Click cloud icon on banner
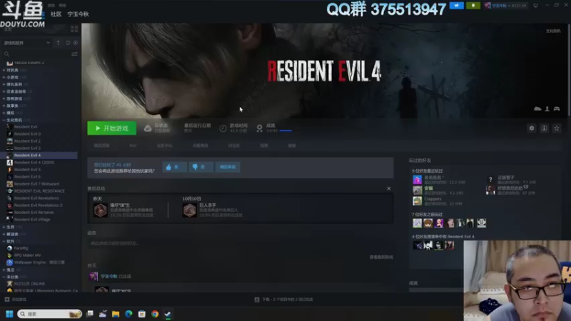Image resolution: width=571 pixels, height=321 pixels. click(537, 109)
